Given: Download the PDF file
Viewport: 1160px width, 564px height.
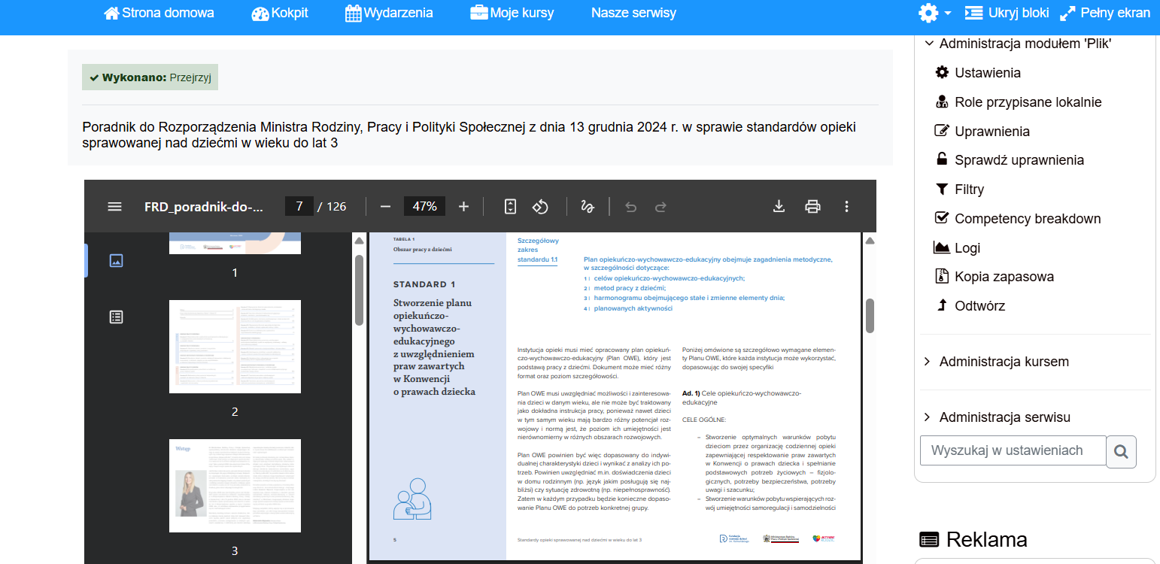Looking at the screenshot, I should 779,206.
